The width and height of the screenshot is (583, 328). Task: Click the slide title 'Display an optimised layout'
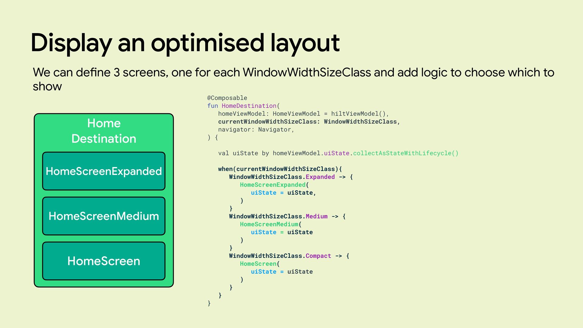(185, 43)
